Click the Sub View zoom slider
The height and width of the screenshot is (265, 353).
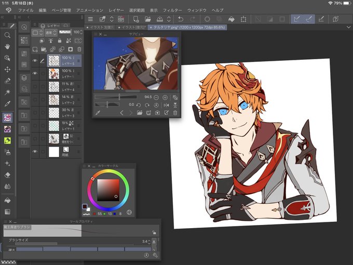coord(116,97)
